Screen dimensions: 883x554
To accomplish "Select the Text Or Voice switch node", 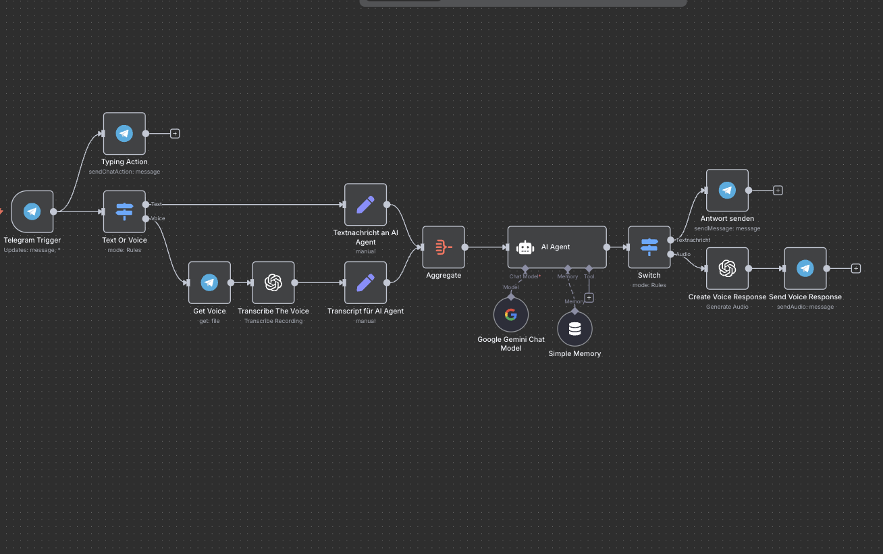I will (124, 211).
